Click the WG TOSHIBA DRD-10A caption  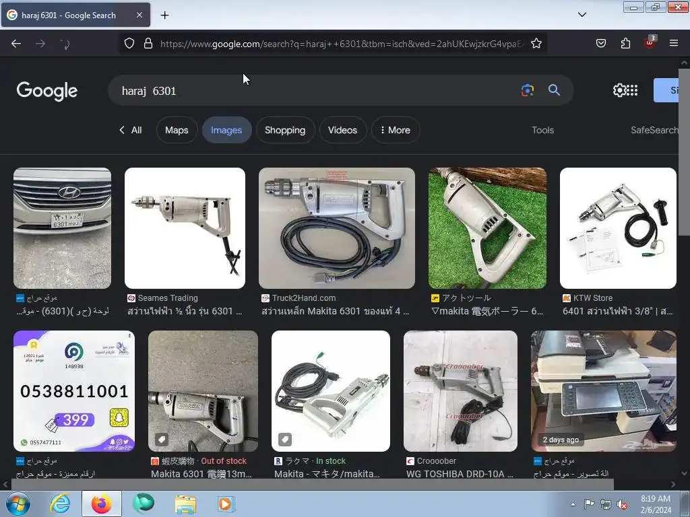coord(460,474)
